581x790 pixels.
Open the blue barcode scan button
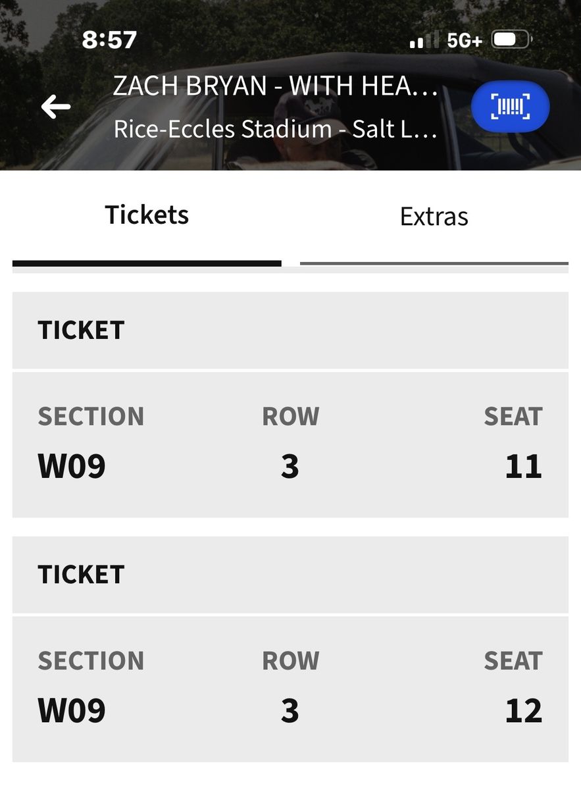pos(511,106)
